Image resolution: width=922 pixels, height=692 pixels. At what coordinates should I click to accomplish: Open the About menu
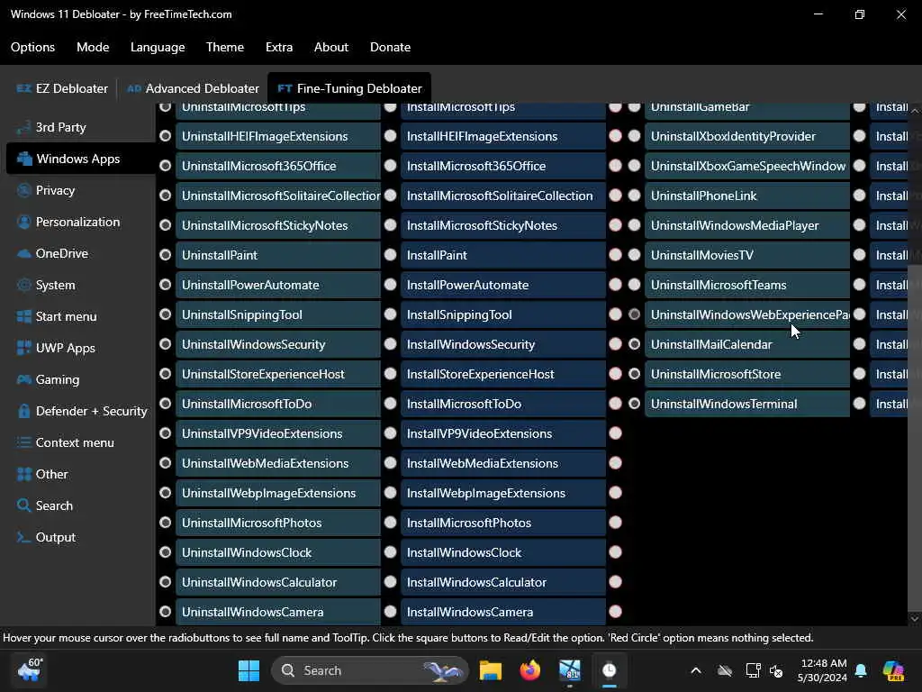tap(331, 47)
